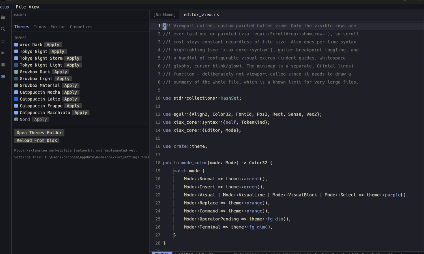
Task: Click line number 1 in gutter
Action: [x=159, y=26]
